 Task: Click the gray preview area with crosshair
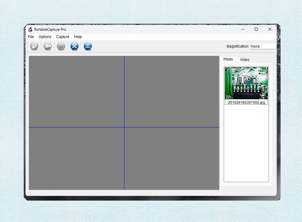(124, 123)
